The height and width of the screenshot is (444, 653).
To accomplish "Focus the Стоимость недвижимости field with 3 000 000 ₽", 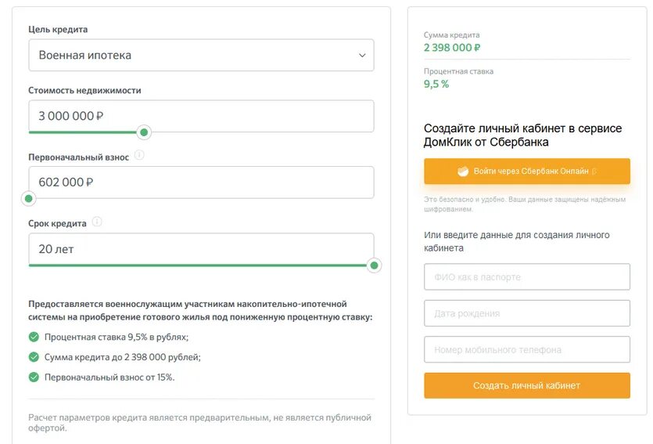I will click(201, 116).
